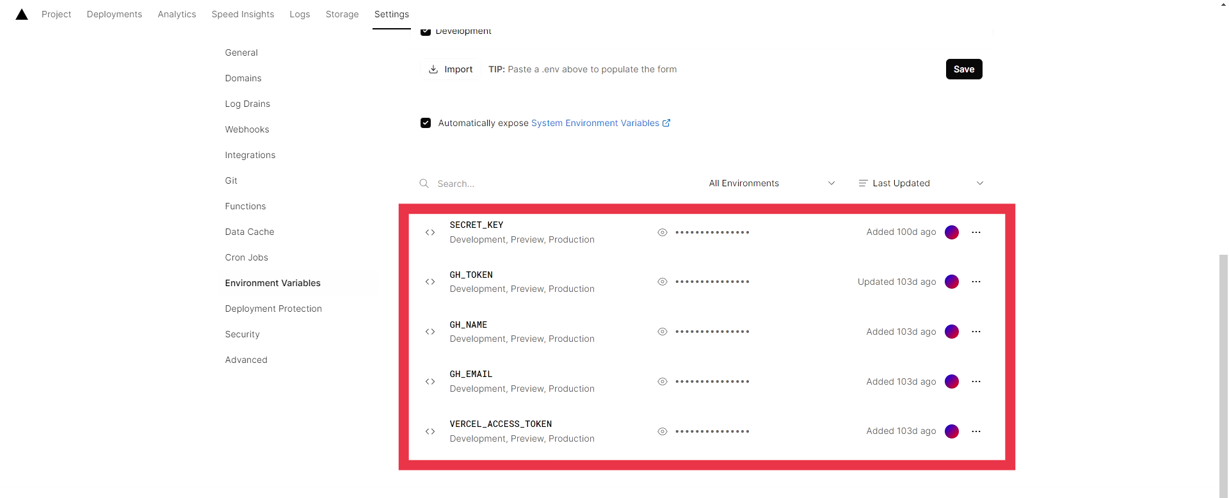Click the VERCEL_ACCESS_TOKEN variable name

[501, 424]
